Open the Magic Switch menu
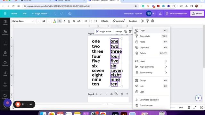Screen dimensions: 205x115 point(40,13)
